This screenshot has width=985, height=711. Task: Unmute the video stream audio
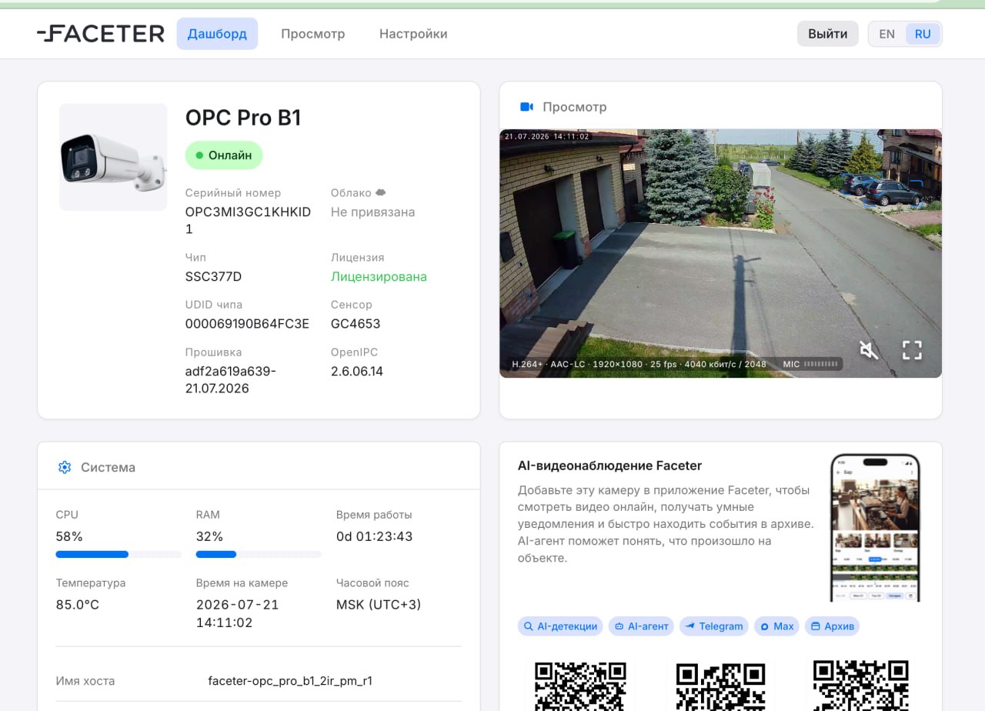pos(869,351)
